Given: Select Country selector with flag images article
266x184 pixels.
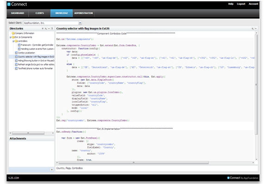Looking at the screenshot, I should 36,57.
